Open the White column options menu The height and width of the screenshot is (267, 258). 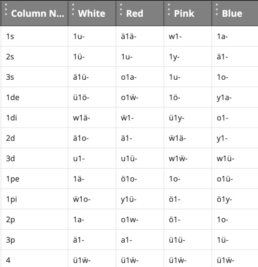(x=73, y=10)
